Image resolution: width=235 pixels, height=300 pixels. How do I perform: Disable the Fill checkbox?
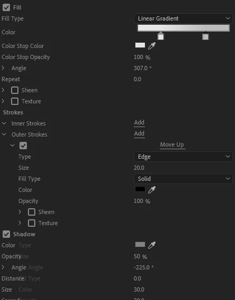6,7
